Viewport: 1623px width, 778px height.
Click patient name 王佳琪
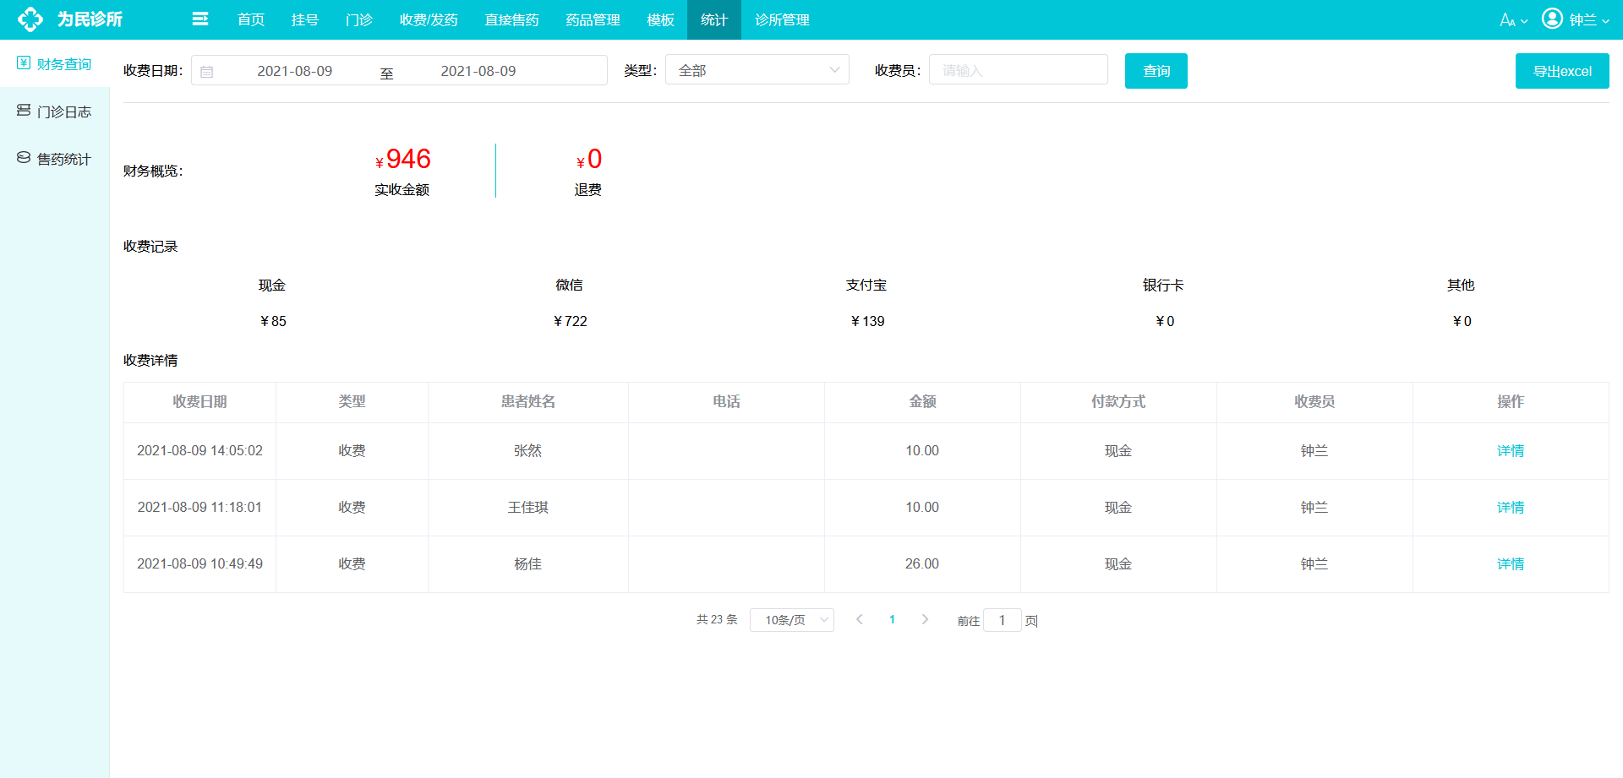pyautogui.click(x=528, y=508)
